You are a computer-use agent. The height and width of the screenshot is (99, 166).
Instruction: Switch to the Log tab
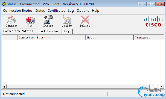coord(68,31)
